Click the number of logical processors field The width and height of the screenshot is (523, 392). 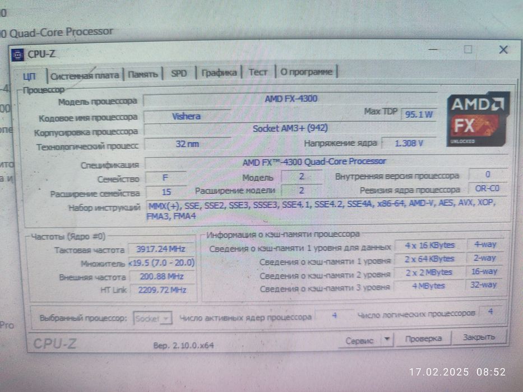(x=490, y=312)
